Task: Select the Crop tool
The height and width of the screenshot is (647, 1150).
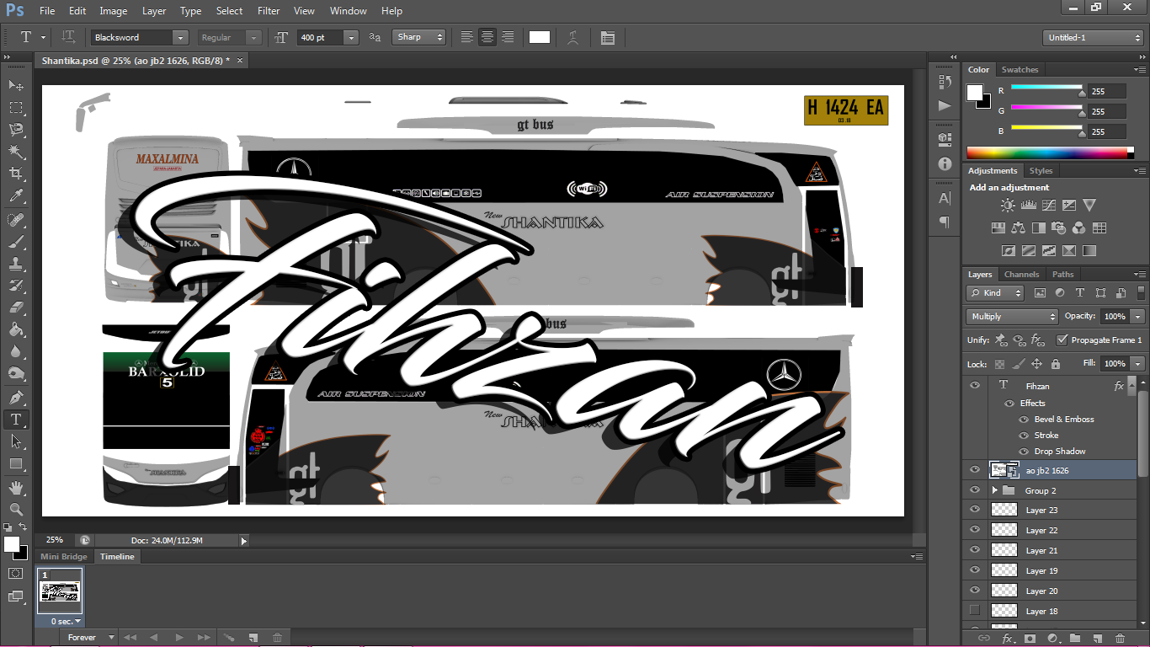Action: (x=16, y=174)
